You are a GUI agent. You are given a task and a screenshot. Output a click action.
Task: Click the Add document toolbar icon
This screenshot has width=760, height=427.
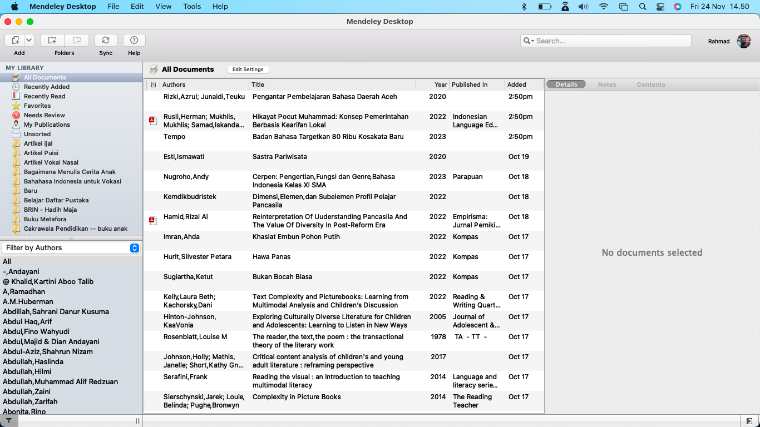(15, 41)
